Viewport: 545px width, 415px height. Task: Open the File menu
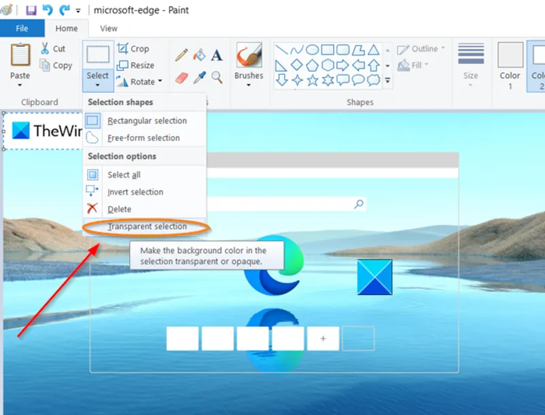click(22, 28)
